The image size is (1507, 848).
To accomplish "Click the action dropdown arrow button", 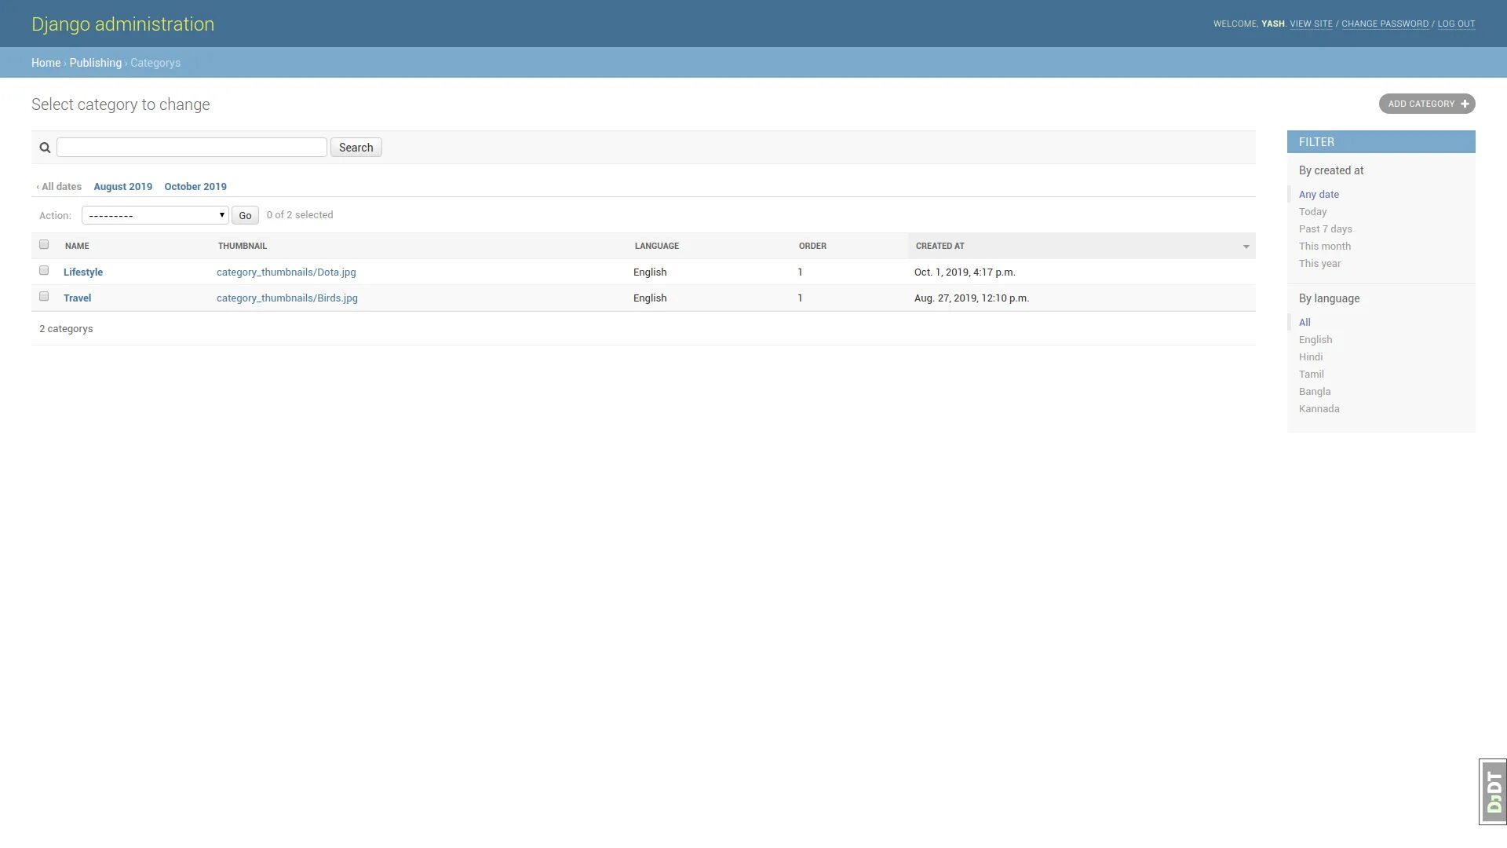I will (x=220, y=215).
